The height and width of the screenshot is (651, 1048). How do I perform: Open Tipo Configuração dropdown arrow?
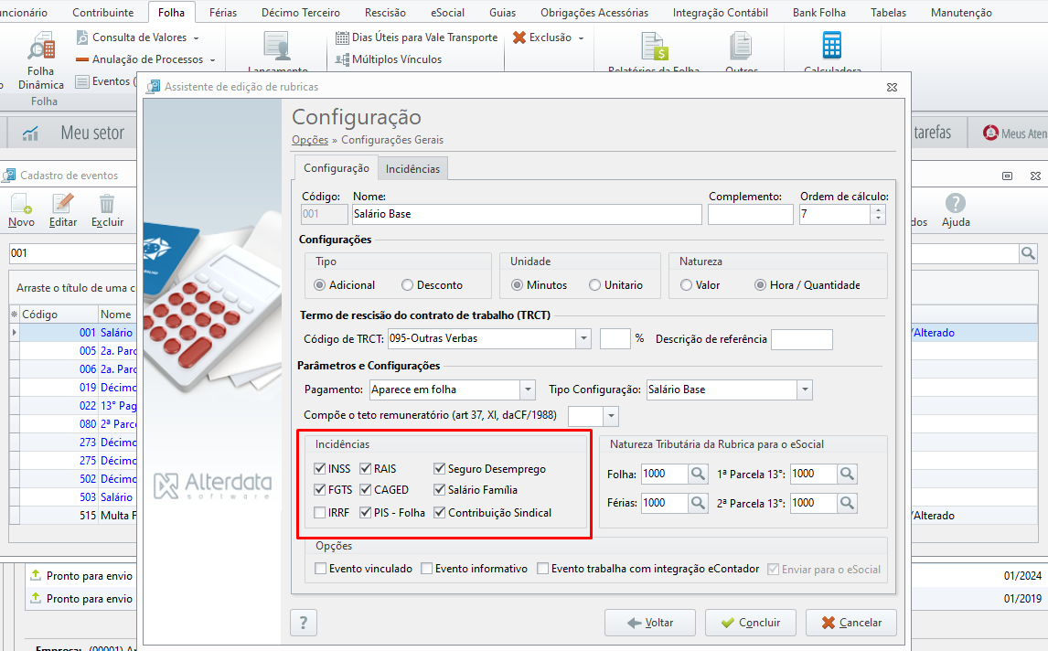tap(805, 390)
